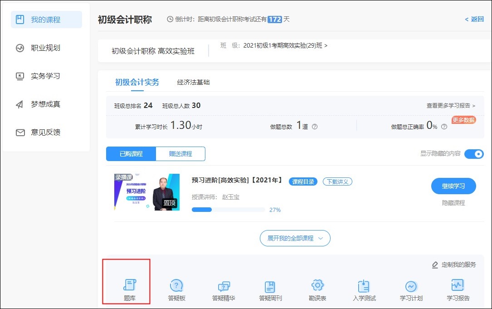
Task: View the 答疑周刊 weekly Q&A
Action: pos(270,288)
